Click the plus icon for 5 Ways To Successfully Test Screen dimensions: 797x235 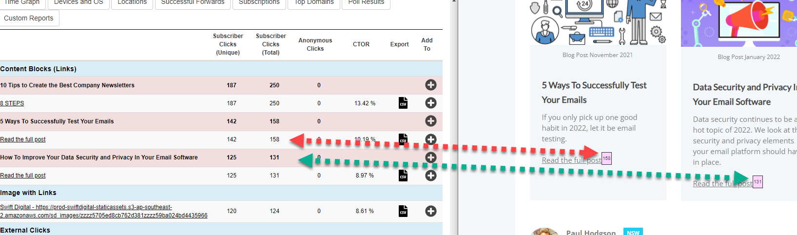pyautogui.click(x=430, y=121)
